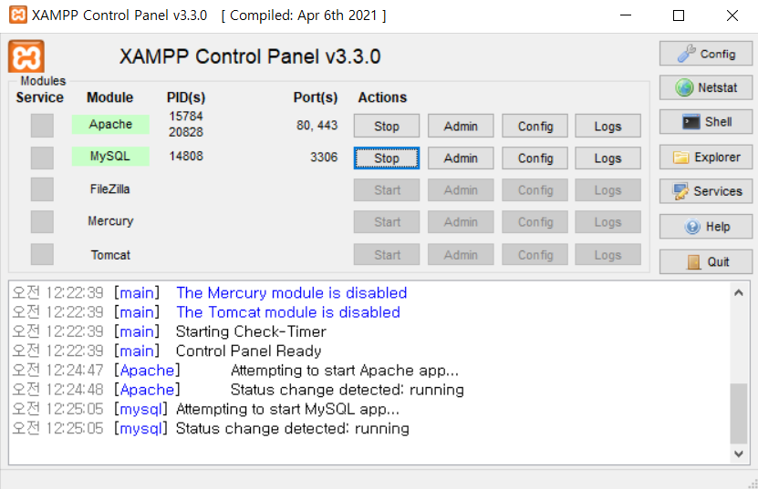Click log line 'The Tomcat module is disabled'

click(288, 312)
